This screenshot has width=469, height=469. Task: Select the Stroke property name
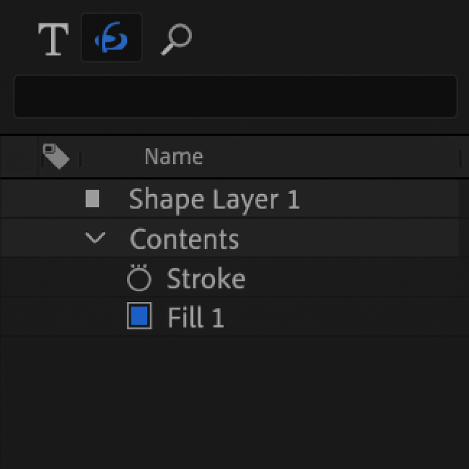coord(206,279)
